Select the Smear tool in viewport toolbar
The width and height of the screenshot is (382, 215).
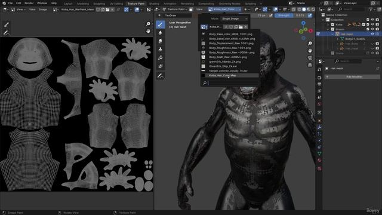pos(161,41)
